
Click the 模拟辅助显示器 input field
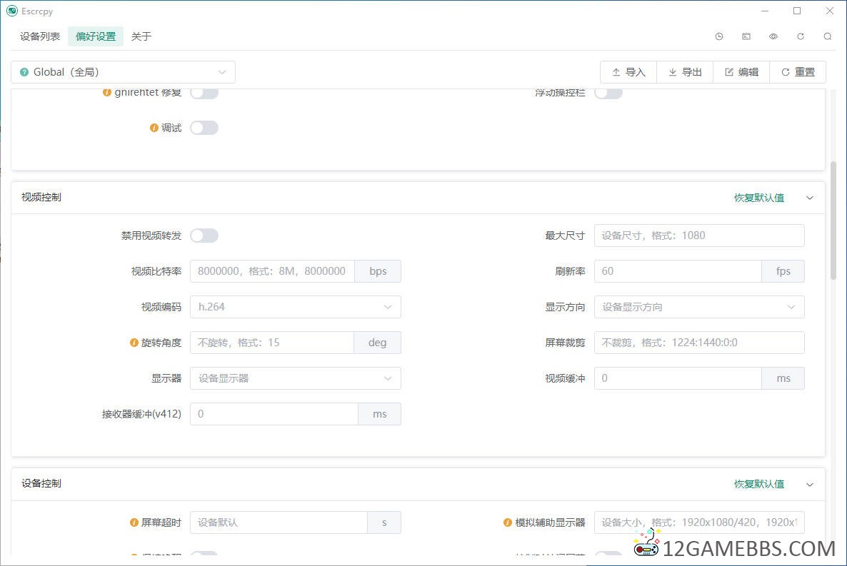coord(700,522)
